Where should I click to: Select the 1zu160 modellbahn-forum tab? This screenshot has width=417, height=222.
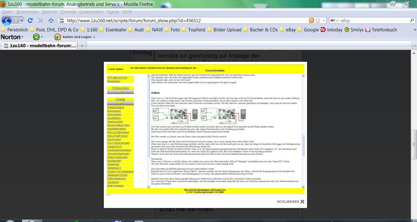click(39, 46)
